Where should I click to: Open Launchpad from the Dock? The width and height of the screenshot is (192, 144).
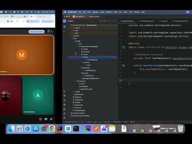click(x=20, y=129)
